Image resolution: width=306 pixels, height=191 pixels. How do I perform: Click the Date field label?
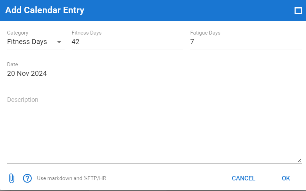point(12,64)
